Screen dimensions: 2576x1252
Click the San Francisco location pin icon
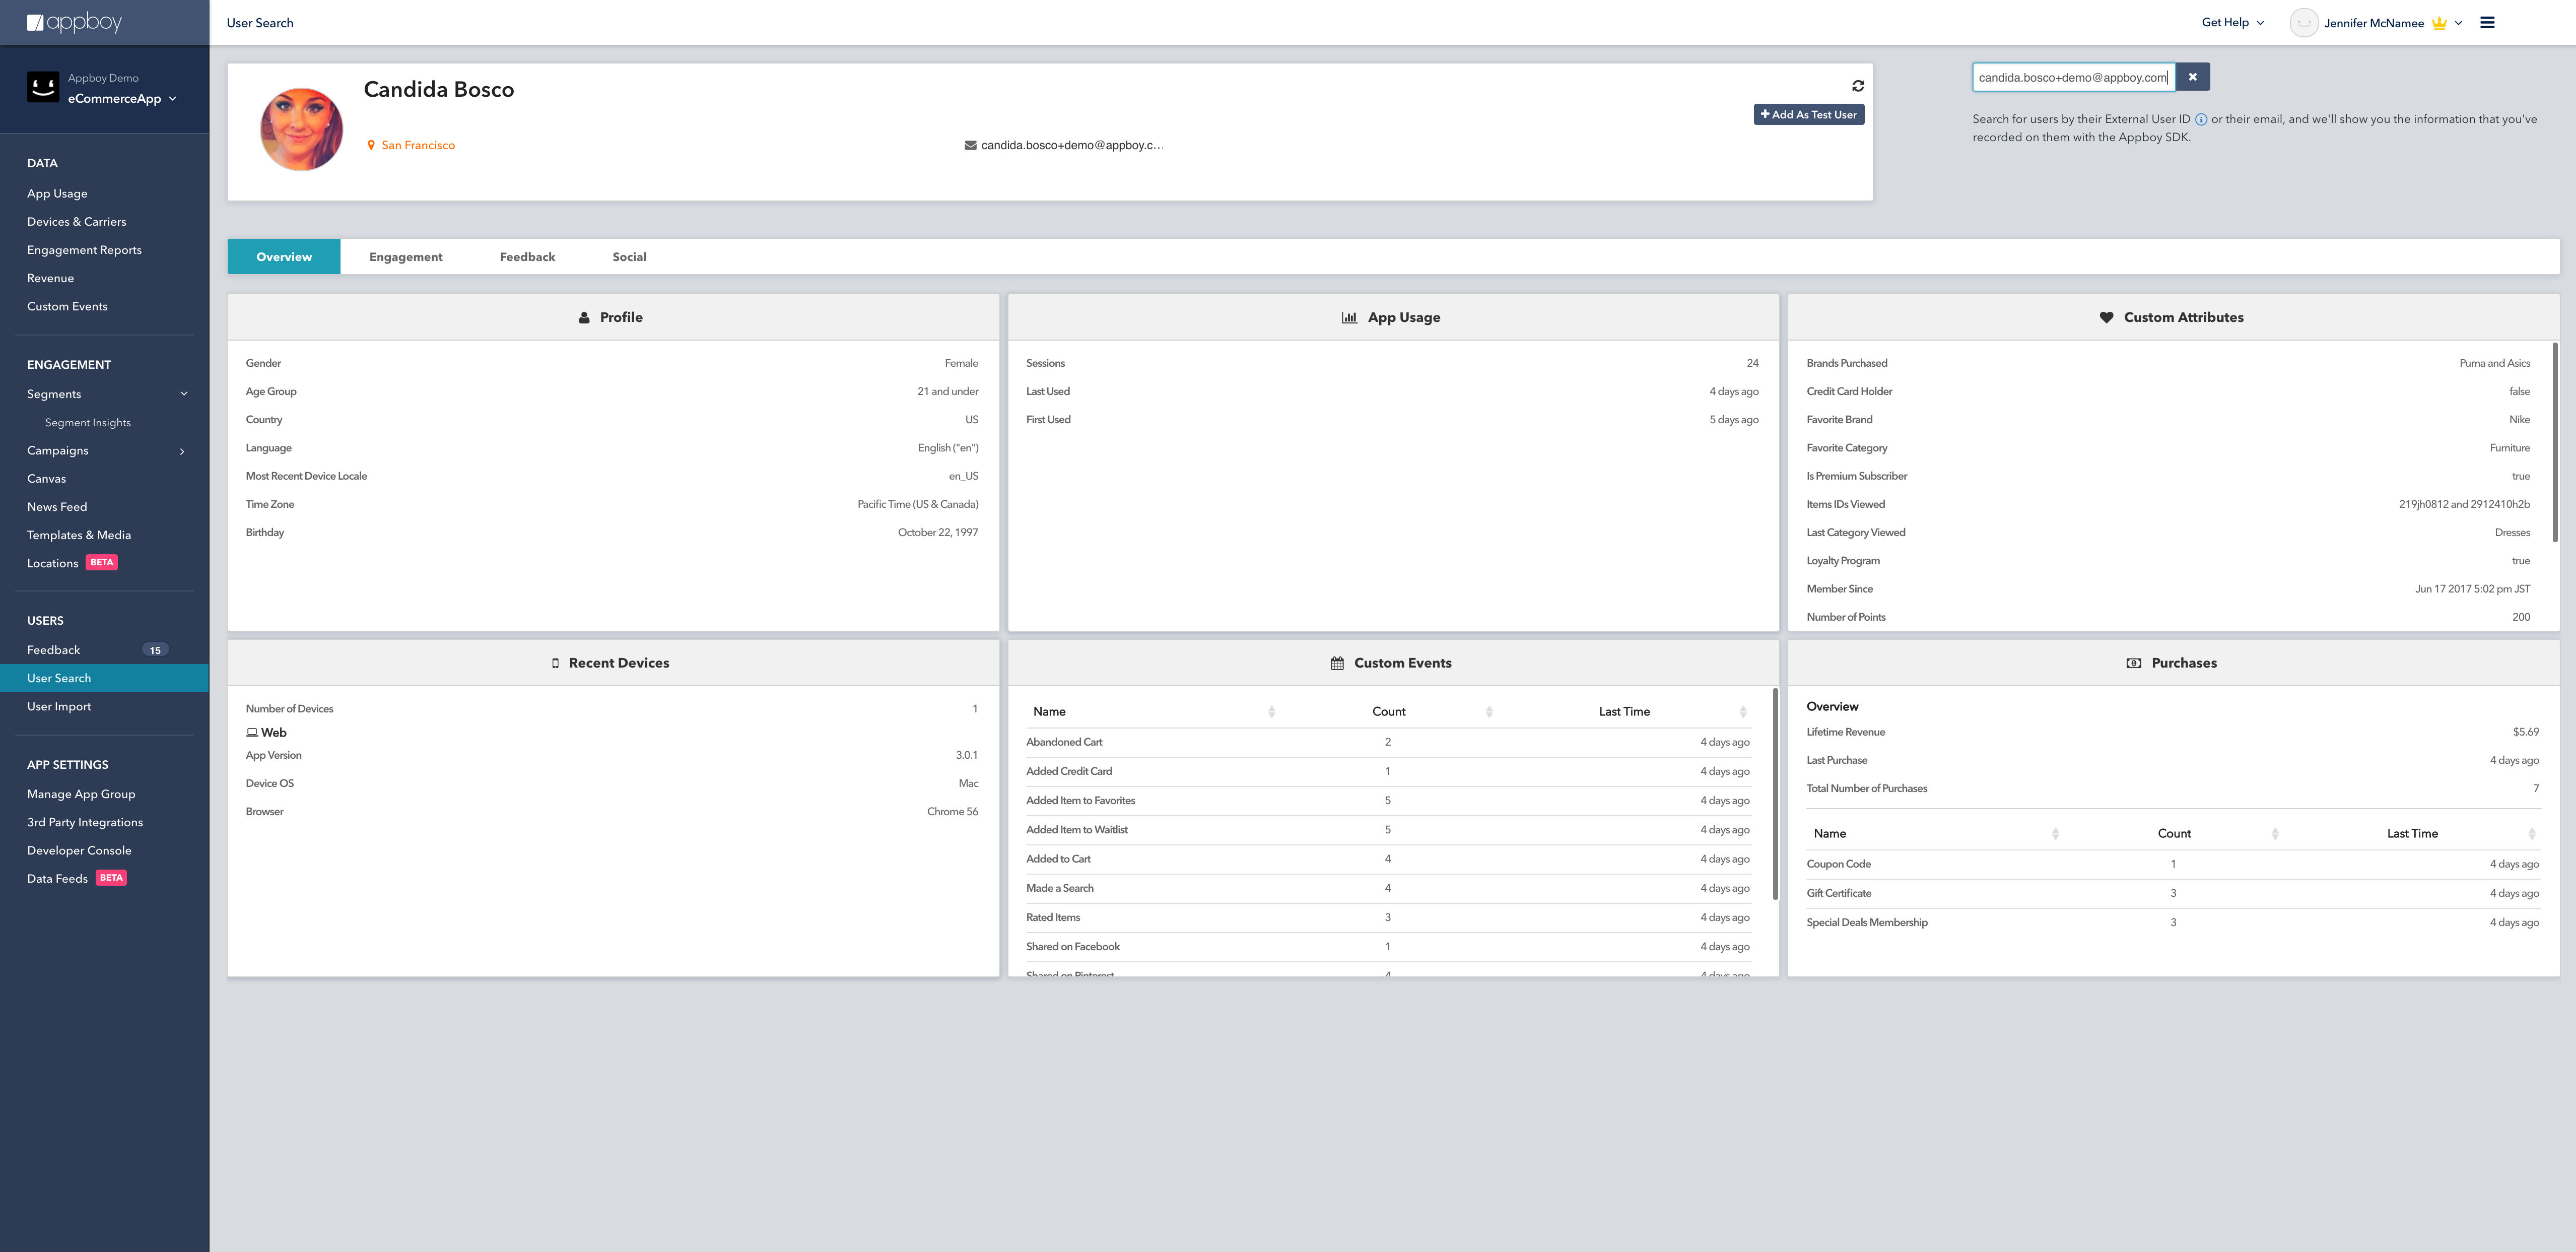[x=371, y=145]
